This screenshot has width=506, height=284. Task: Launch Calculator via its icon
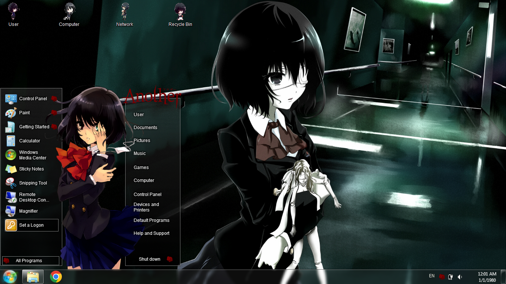(11, 141)
